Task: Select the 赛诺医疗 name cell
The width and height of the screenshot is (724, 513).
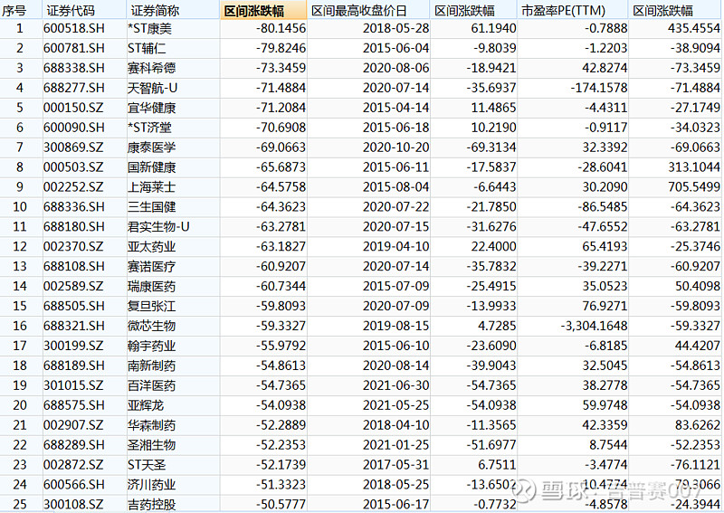Action: tap(151, 267)
